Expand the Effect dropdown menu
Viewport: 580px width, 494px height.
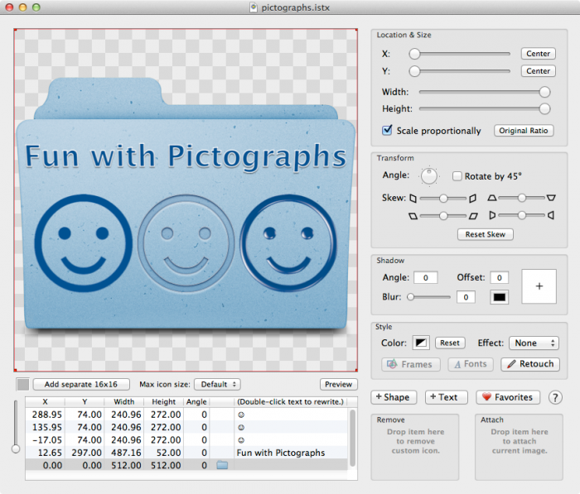tap(534, 343)
